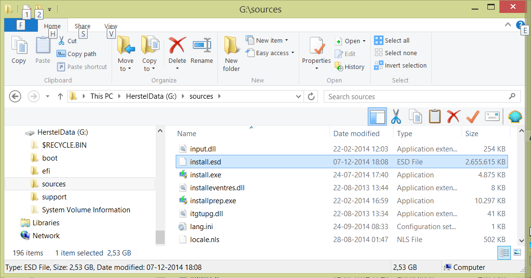Click the scissors cut icon in the toolbar

coord(395,116)
